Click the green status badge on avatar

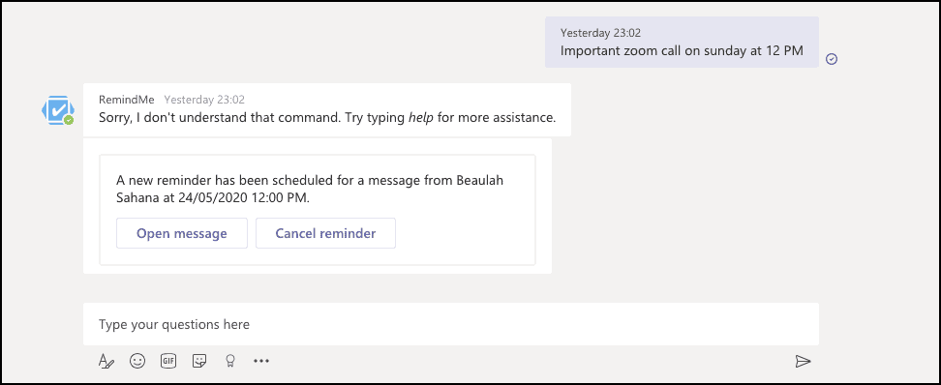coord(69,120)
